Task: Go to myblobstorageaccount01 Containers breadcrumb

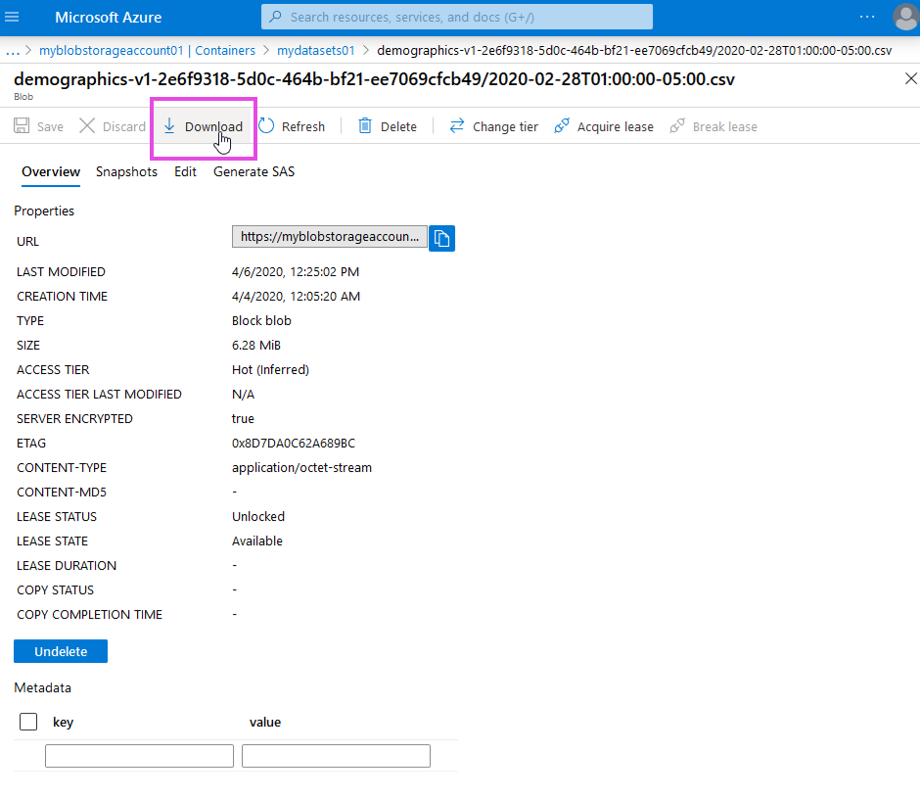Action: coord(147,51)
